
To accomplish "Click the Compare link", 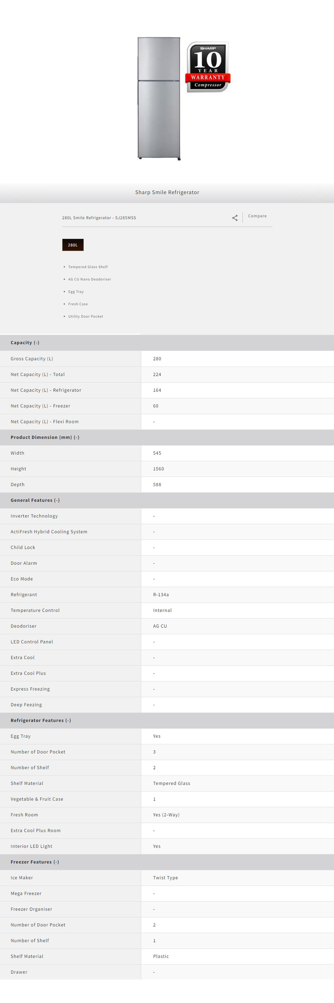I will tap(257, 216).
